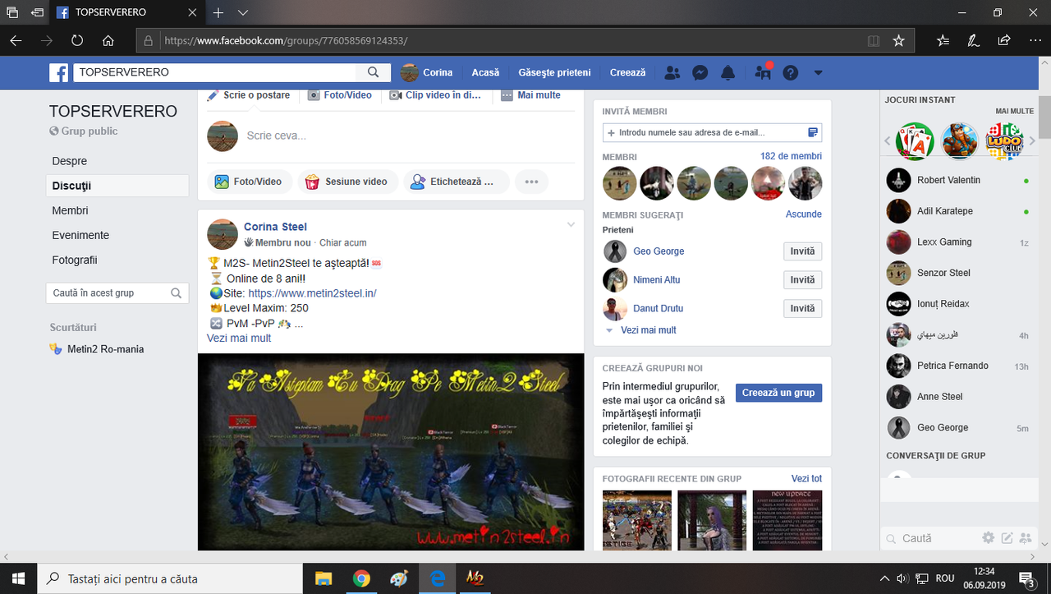Click the Edge Add notes pen icon
Image resolution: width=1051 pixels, height=594 pixels.
[973, 40]
